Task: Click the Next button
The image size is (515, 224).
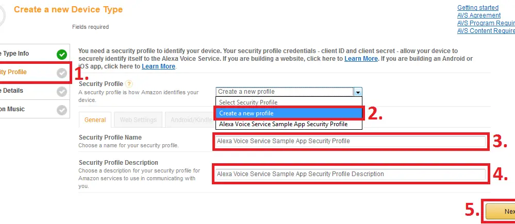Action: tap(500, 212)
